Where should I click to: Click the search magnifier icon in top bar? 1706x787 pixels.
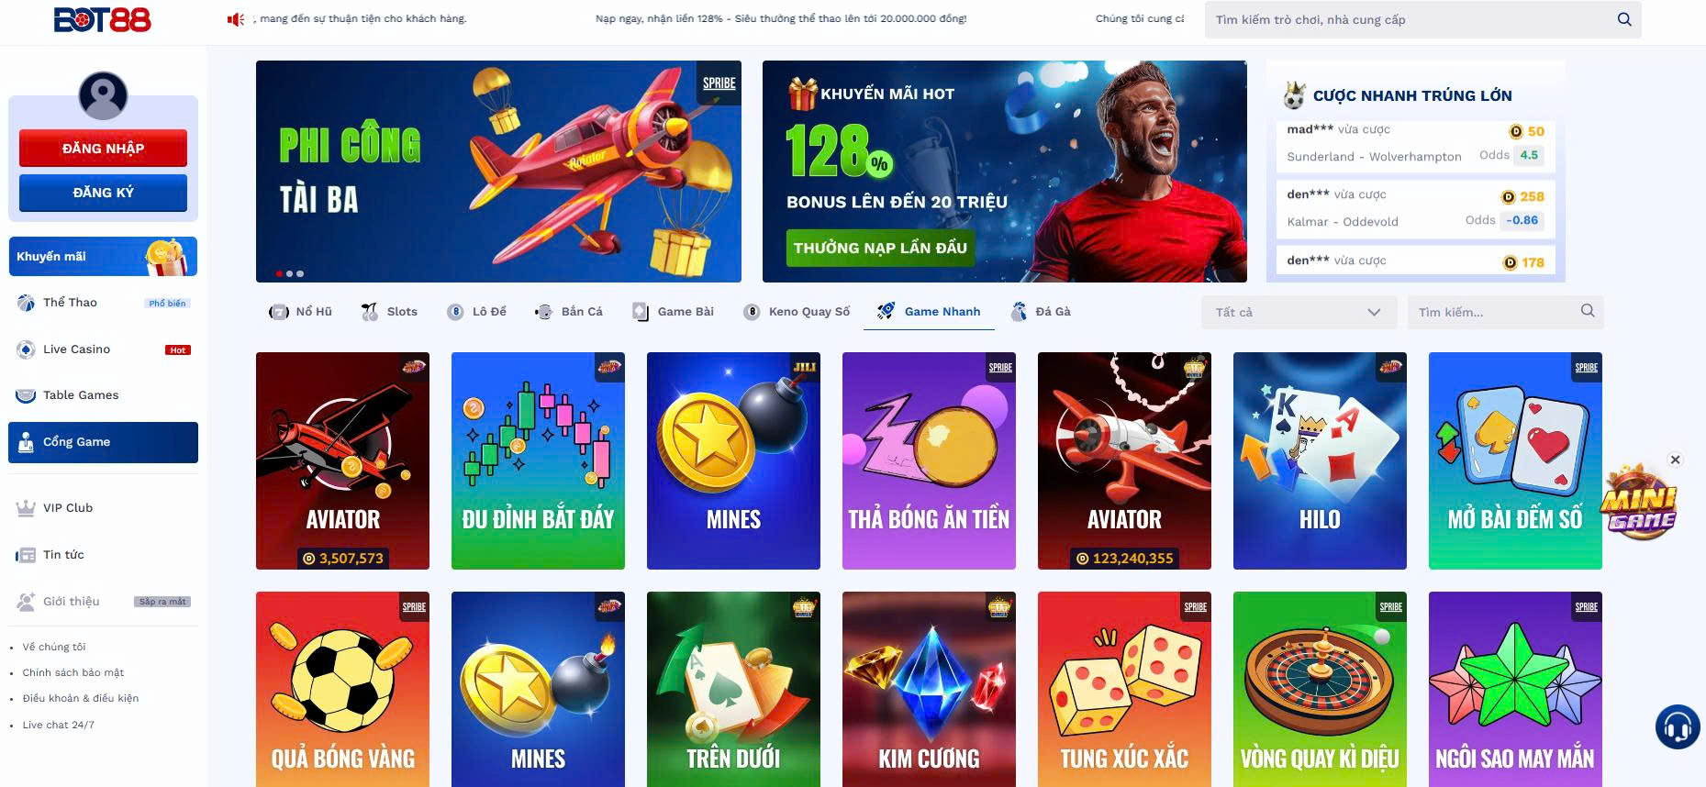[1624, 19]
